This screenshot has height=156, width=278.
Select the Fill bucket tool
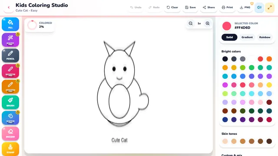click(10, 24)
